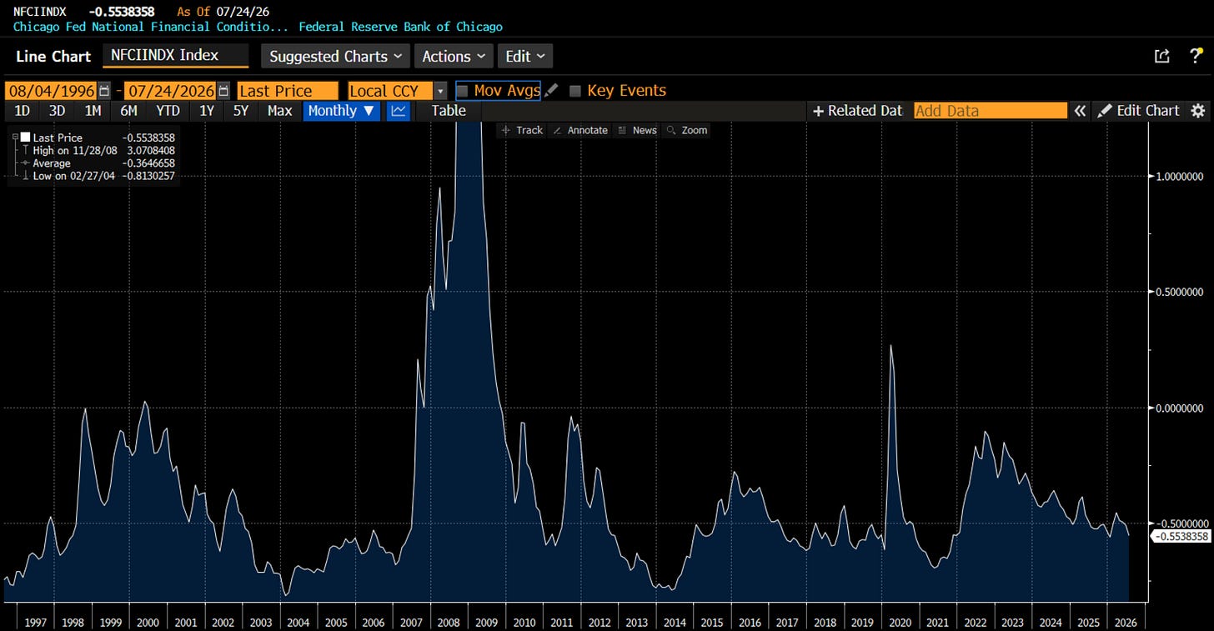Collapse panel with double-chevron icon
The width and height of the screenshot is (1214, 631).
point(1080,111)
